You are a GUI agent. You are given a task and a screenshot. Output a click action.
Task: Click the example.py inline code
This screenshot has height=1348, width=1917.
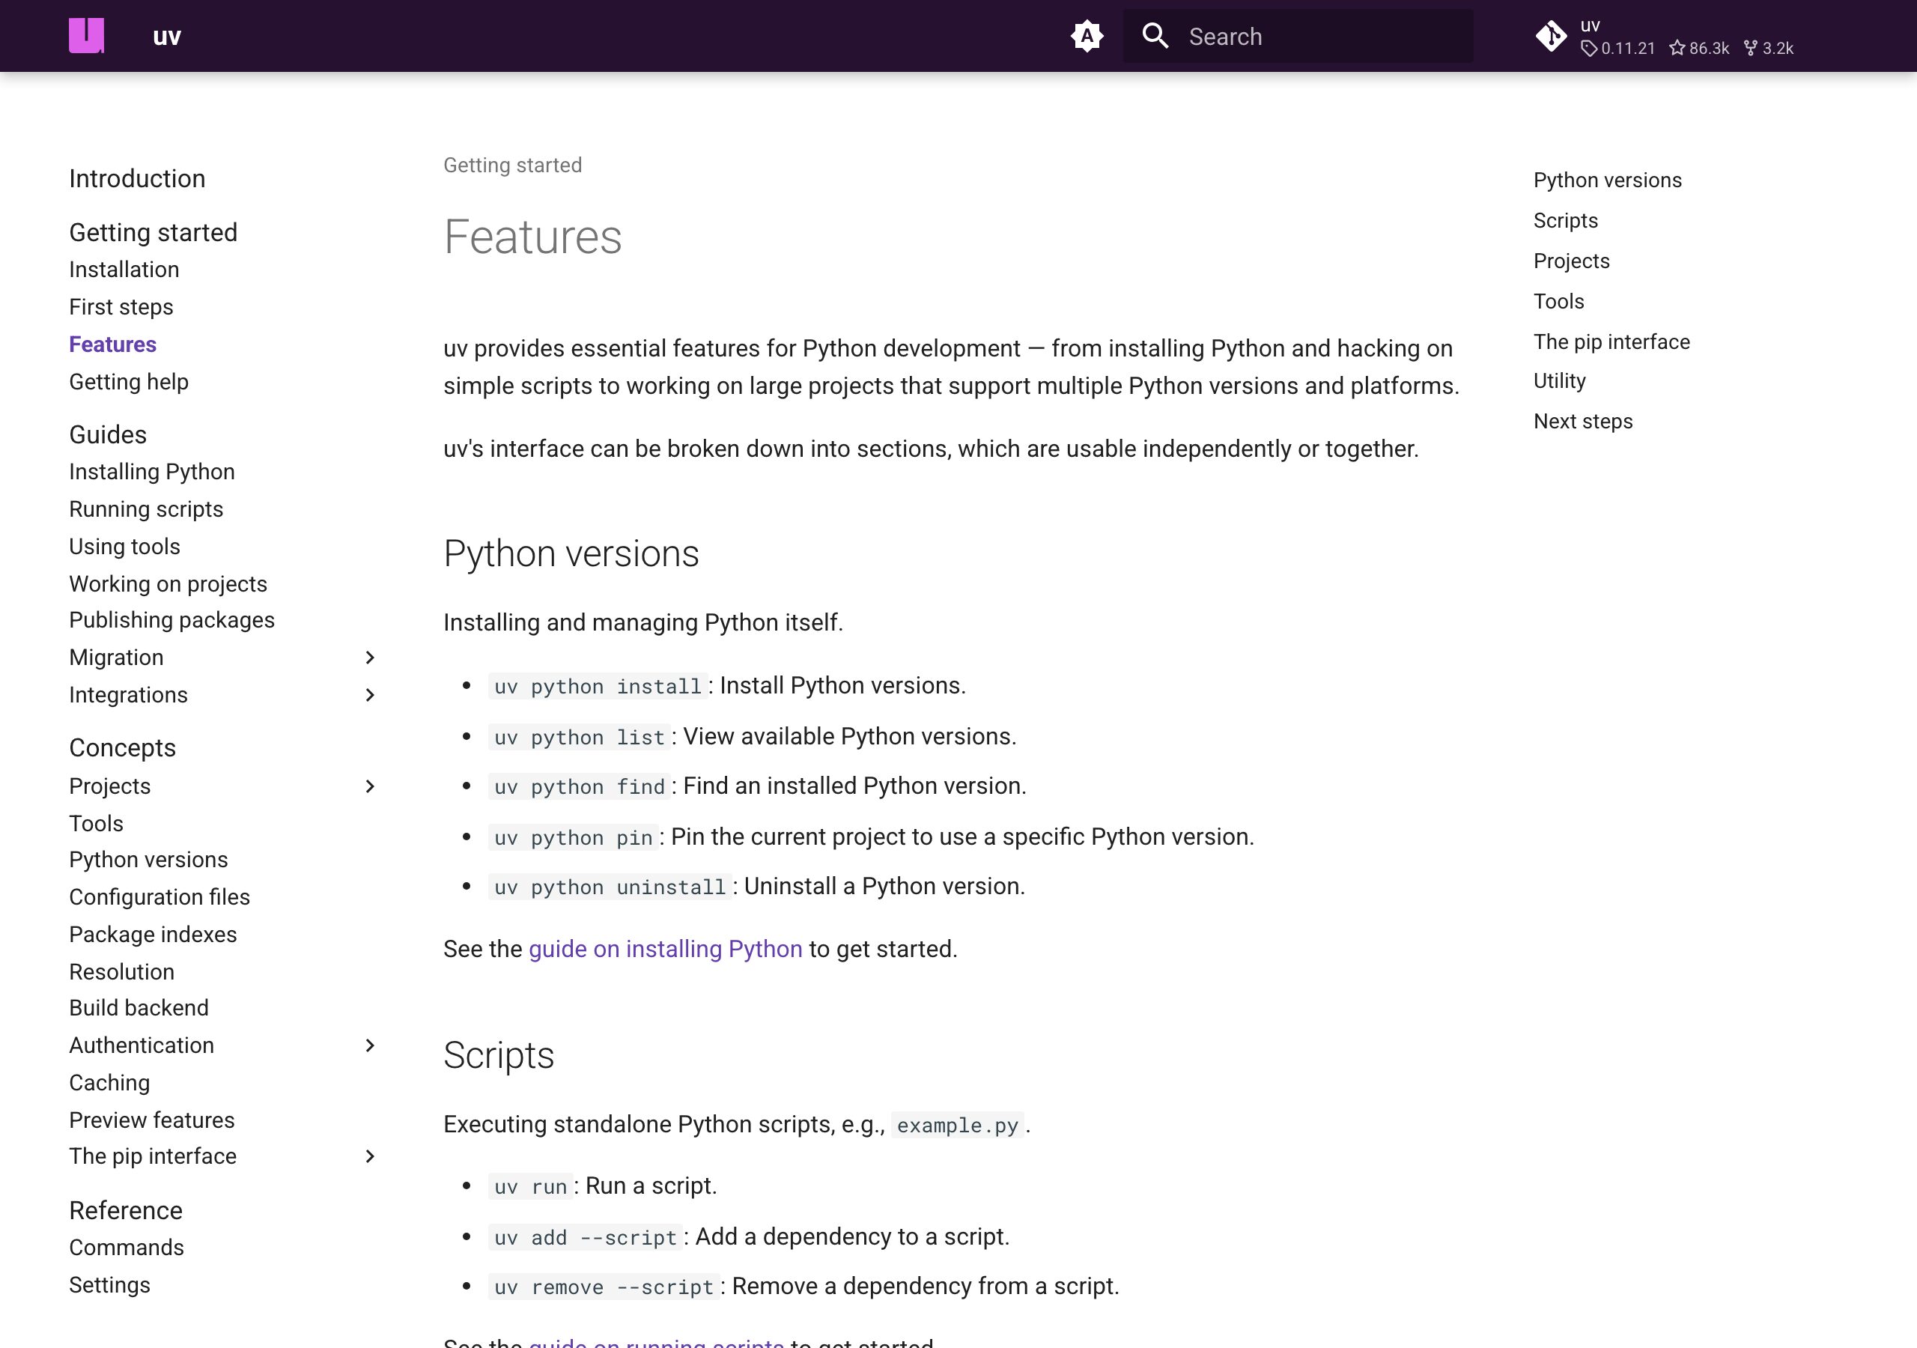(958, 1126)
